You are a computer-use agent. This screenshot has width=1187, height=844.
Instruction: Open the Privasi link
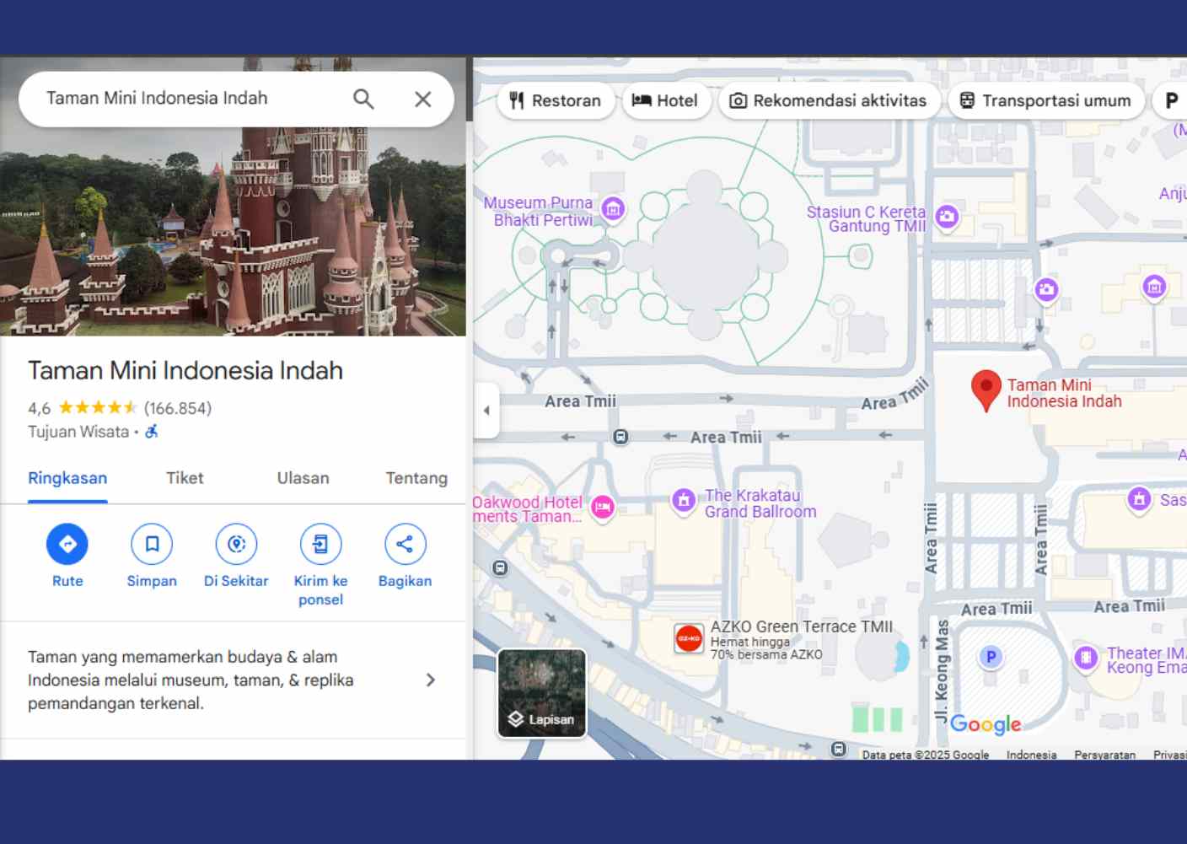tap(1170, 755)
